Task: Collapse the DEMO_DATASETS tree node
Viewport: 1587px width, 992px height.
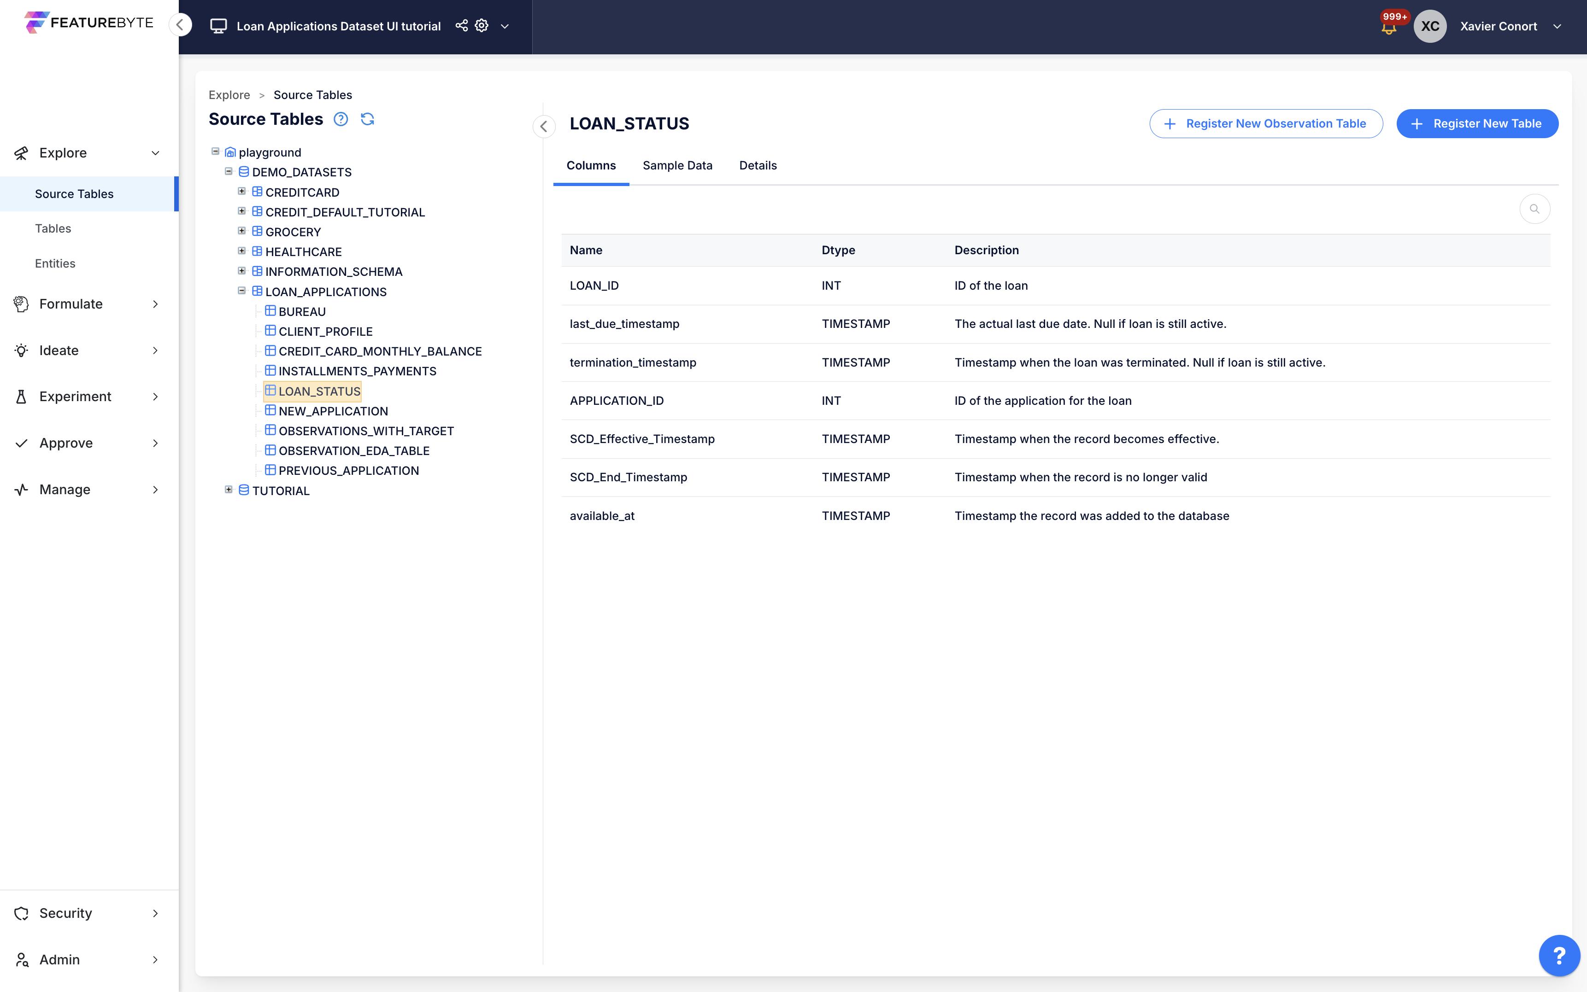Action: [229, 171]
